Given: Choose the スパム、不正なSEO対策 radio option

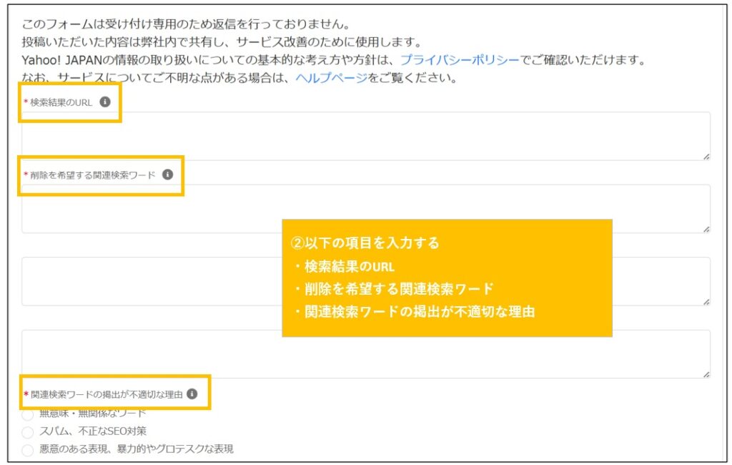Looking at the screenshot, I should point(28,432).
